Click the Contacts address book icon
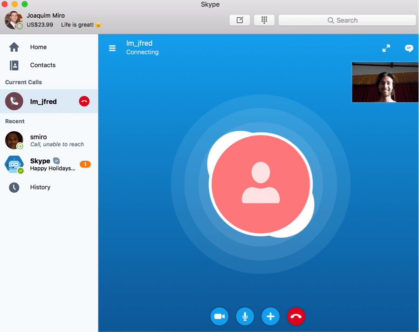Screen dimensions: 419x332 click(14, 65)
